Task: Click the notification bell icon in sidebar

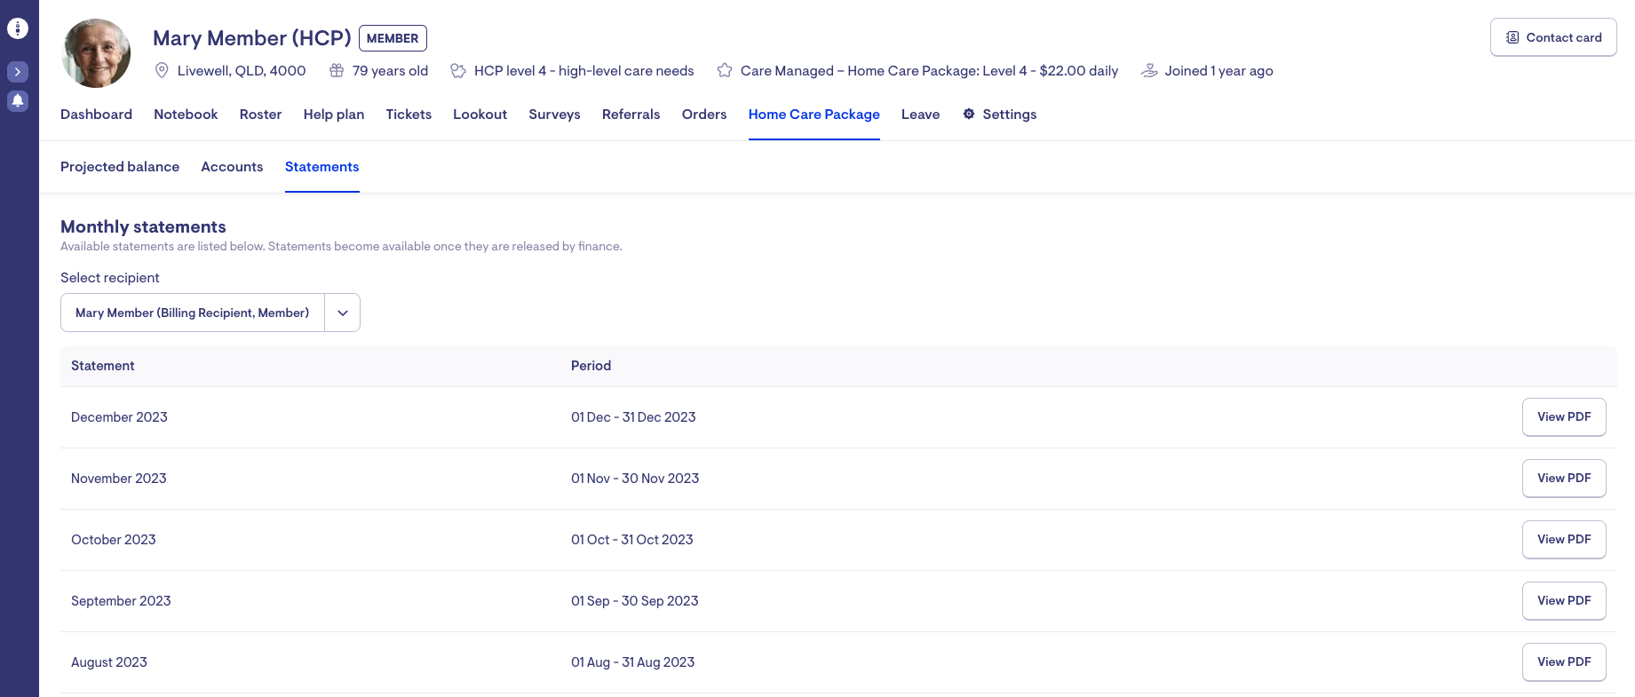Action: [18, 100]
